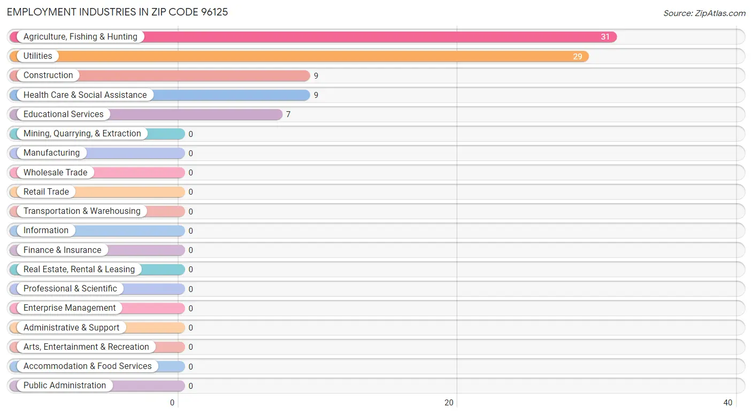Select Mining, Quarrying, & Extraction label
752x415 pixels.
click(82, 134)
